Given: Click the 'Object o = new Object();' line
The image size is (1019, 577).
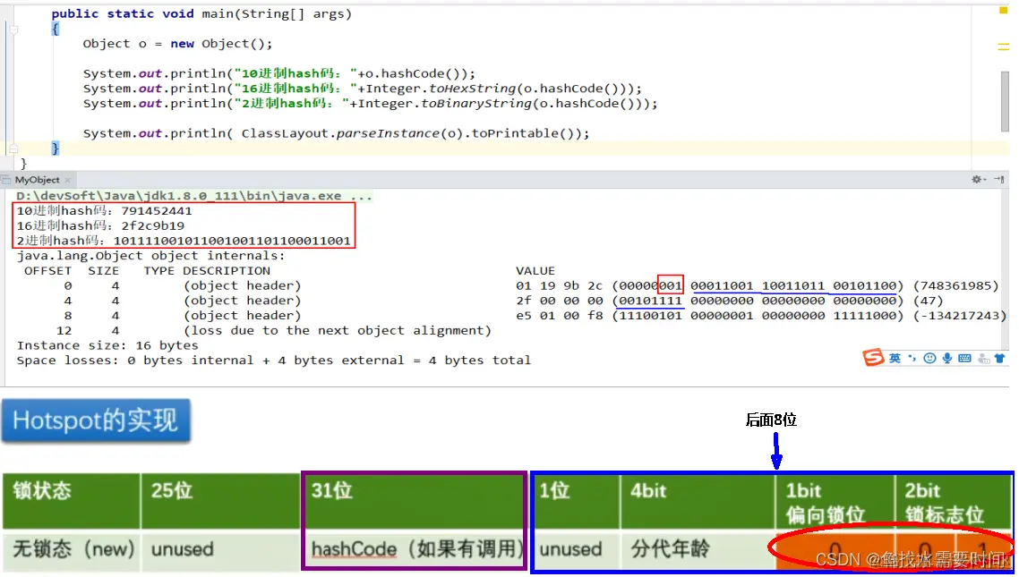Looking at the screenshot, I should [177, 44].
